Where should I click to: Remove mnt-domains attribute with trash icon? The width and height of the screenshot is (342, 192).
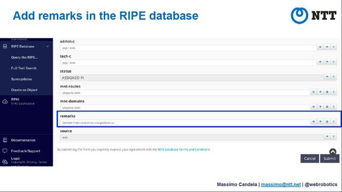tap(327, 107)
